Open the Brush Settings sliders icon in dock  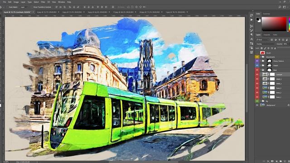pyautogui.click(x=251, y=43)
